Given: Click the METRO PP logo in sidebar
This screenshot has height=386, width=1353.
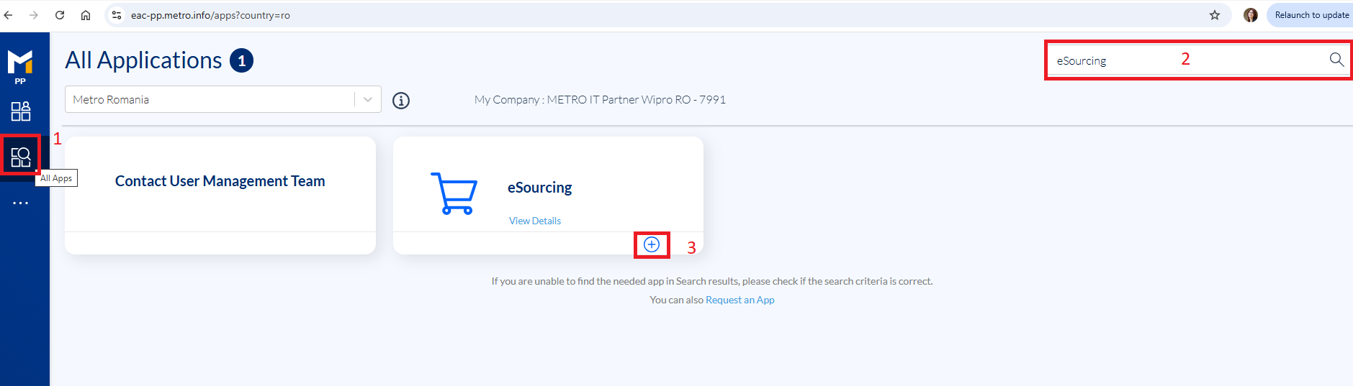Looking at the screenshot, I should pyautogui.click(x=20, y=67).
